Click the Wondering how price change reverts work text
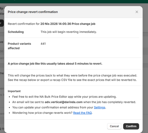This screenshot has width=148, height=133. click(42, 113)
